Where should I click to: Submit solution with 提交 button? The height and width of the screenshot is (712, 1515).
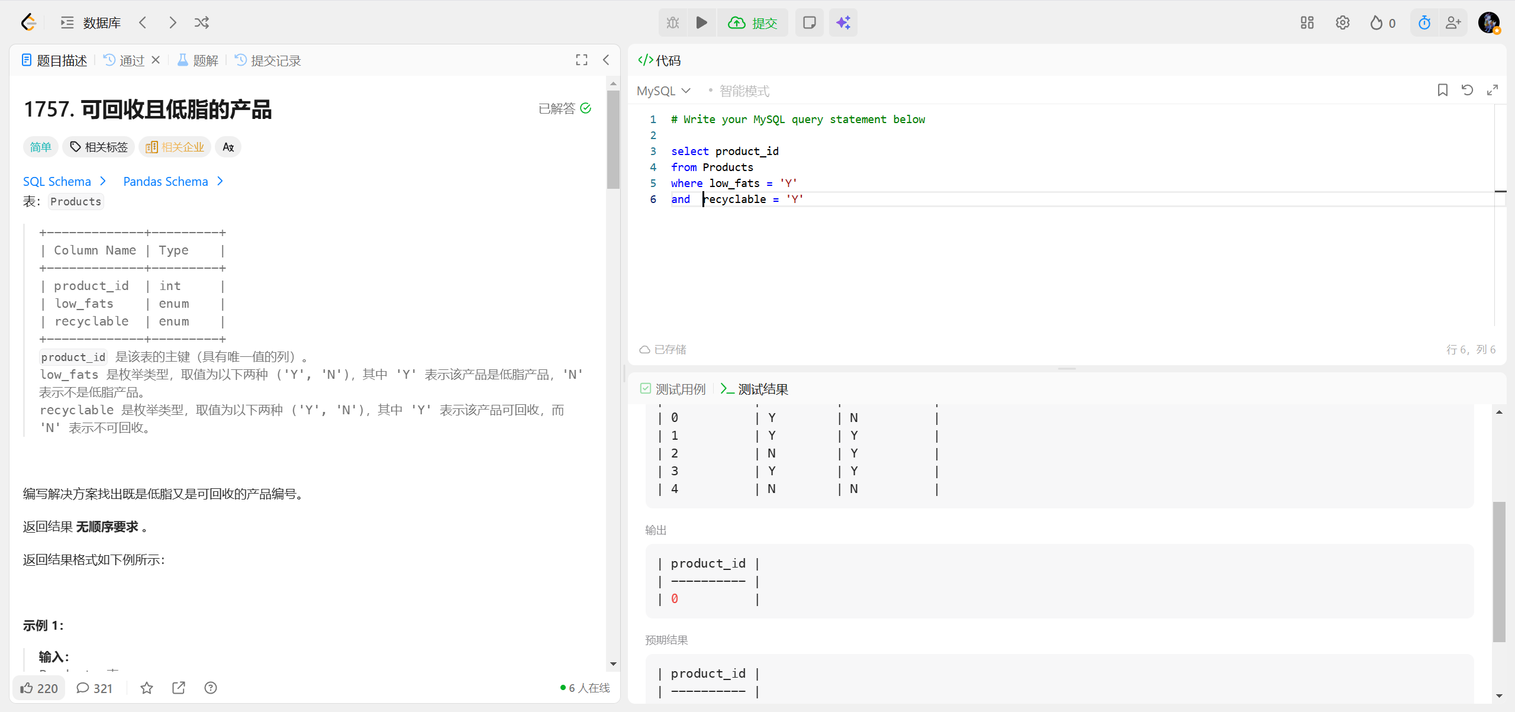tap(753, 22)
